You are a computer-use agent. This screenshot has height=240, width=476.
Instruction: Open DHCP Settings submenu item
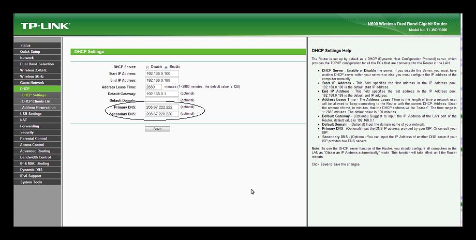(37, 95)
